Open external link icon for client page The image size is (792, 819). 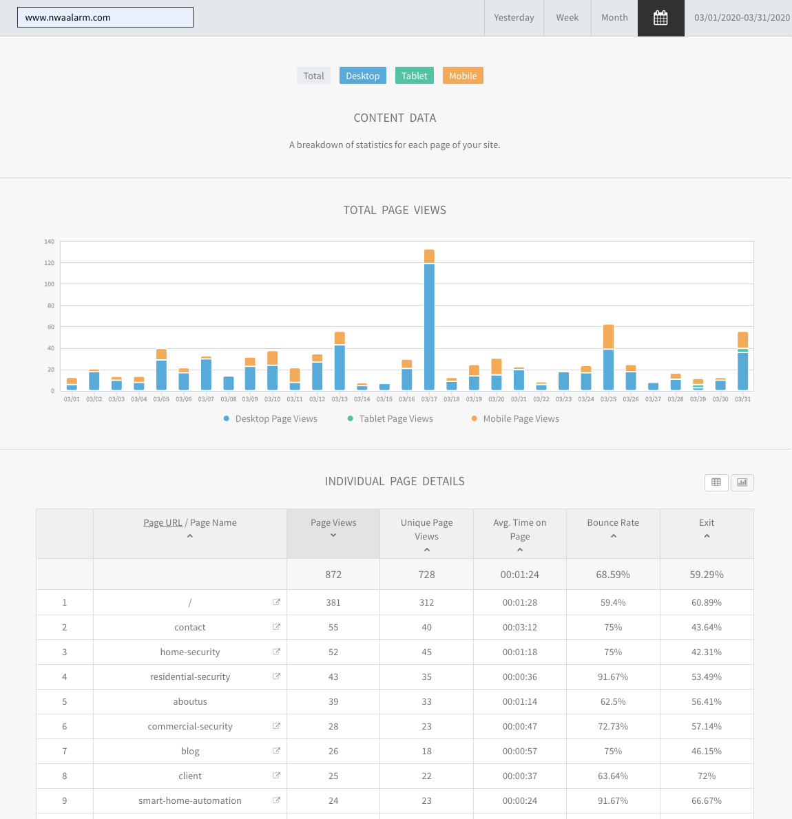pyautogui.click(x=276, y=775)
